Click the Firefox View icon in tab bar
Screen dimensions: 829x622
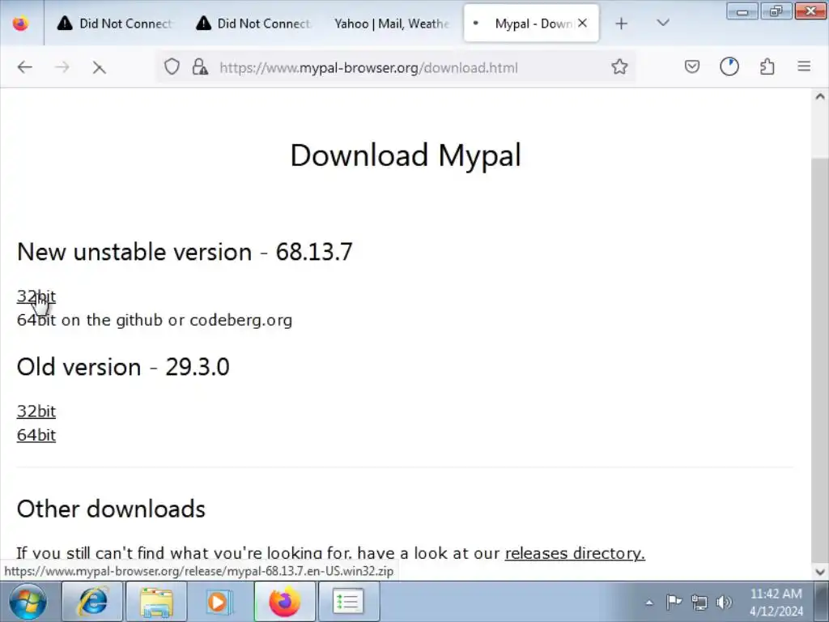tap(20, 23)
